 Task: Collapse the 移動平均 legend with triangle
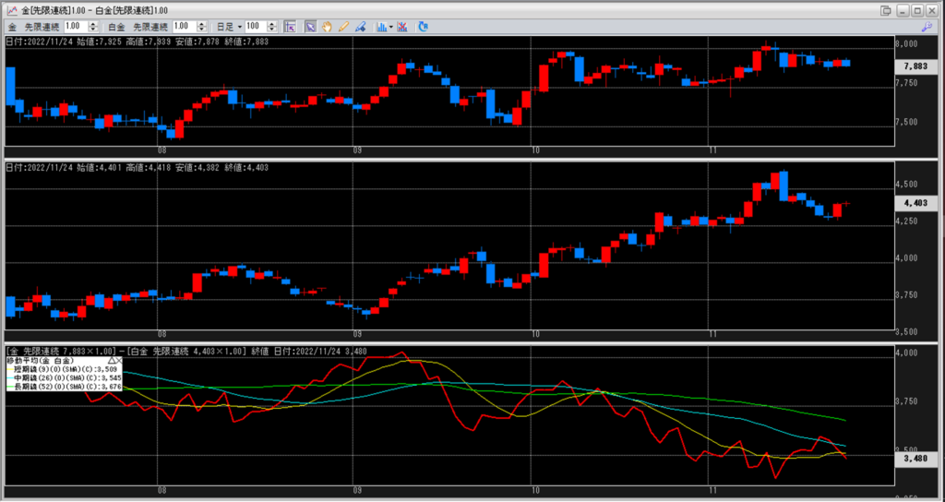[114, 361]
